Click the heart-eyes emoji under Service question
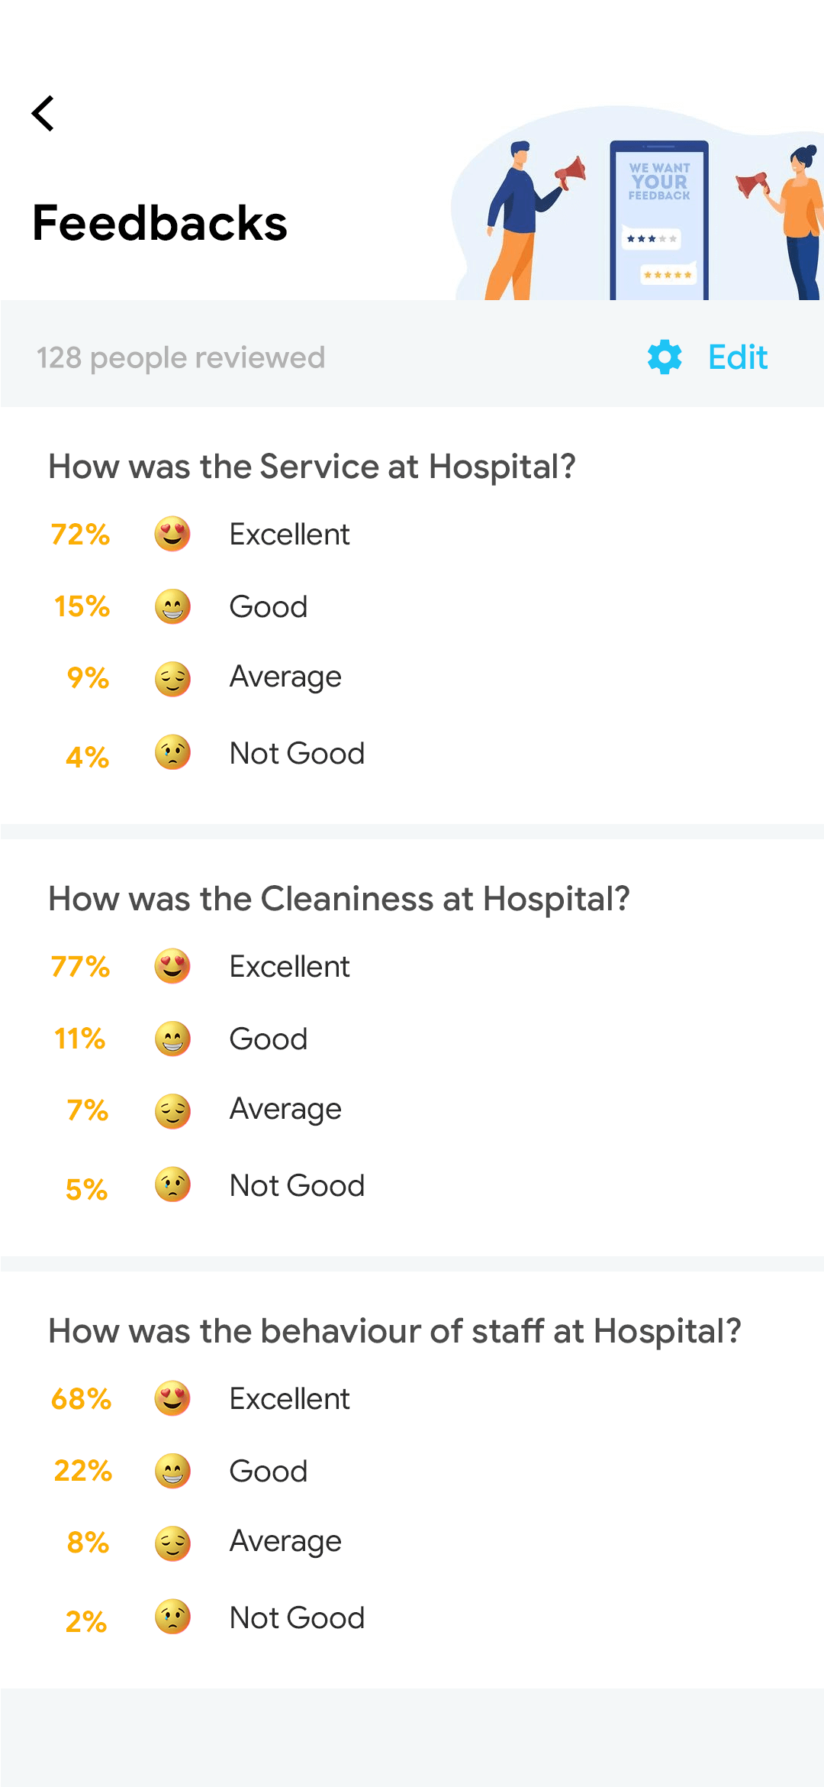The width and height of the screenshot is (824, 1787). click(x=172, y=534)
